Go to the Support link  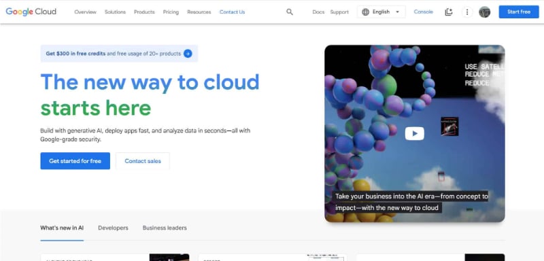coord(339,12)
